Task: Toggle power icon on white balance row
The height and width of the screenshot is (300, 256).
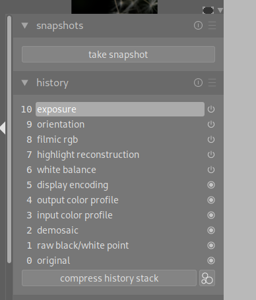Action: 211,170
